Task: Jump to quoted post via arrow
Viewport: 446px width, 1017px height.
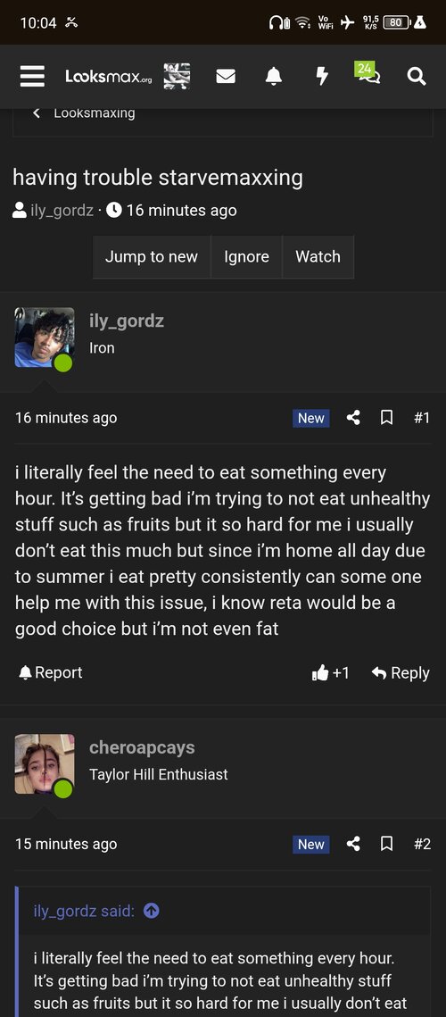Action: 151,912
